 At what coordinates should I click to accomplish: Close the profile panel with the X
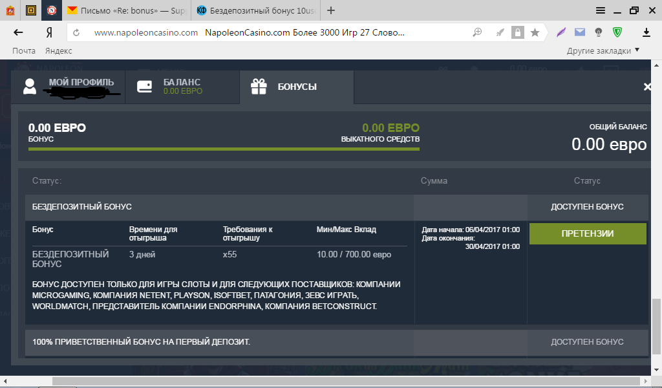coord(646,87)
